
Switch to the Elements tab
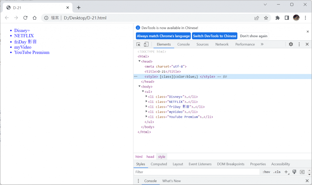pos(164,44)
